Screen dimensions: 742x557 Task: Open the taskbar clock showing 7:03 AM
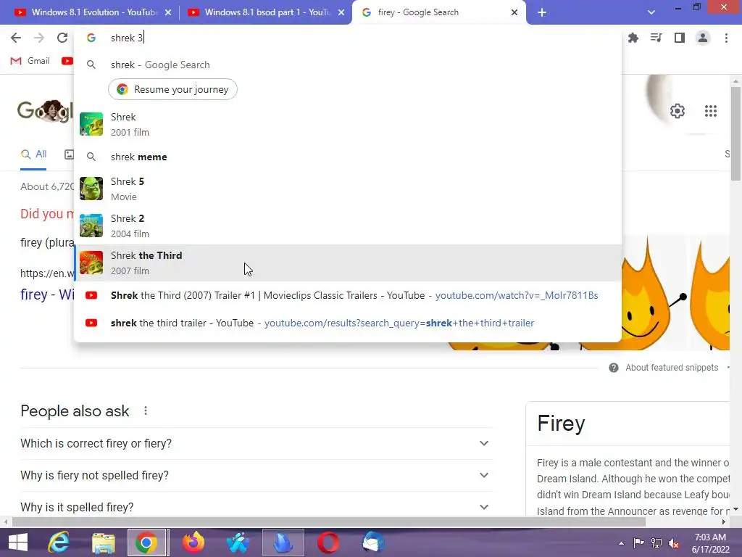click(710, 543)
